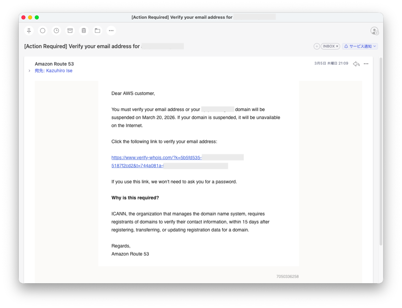Maximize the window with the green button
402x308 pixels.
[37, 17]
